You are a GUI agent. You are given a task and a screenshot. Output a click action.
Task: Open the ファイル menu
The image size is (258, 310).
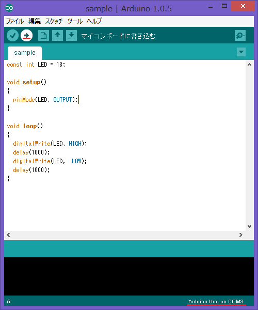(x=15, y=21)
